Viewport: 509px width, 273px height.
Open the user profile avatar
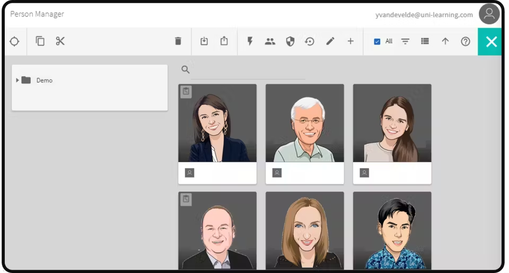[489, 14]
